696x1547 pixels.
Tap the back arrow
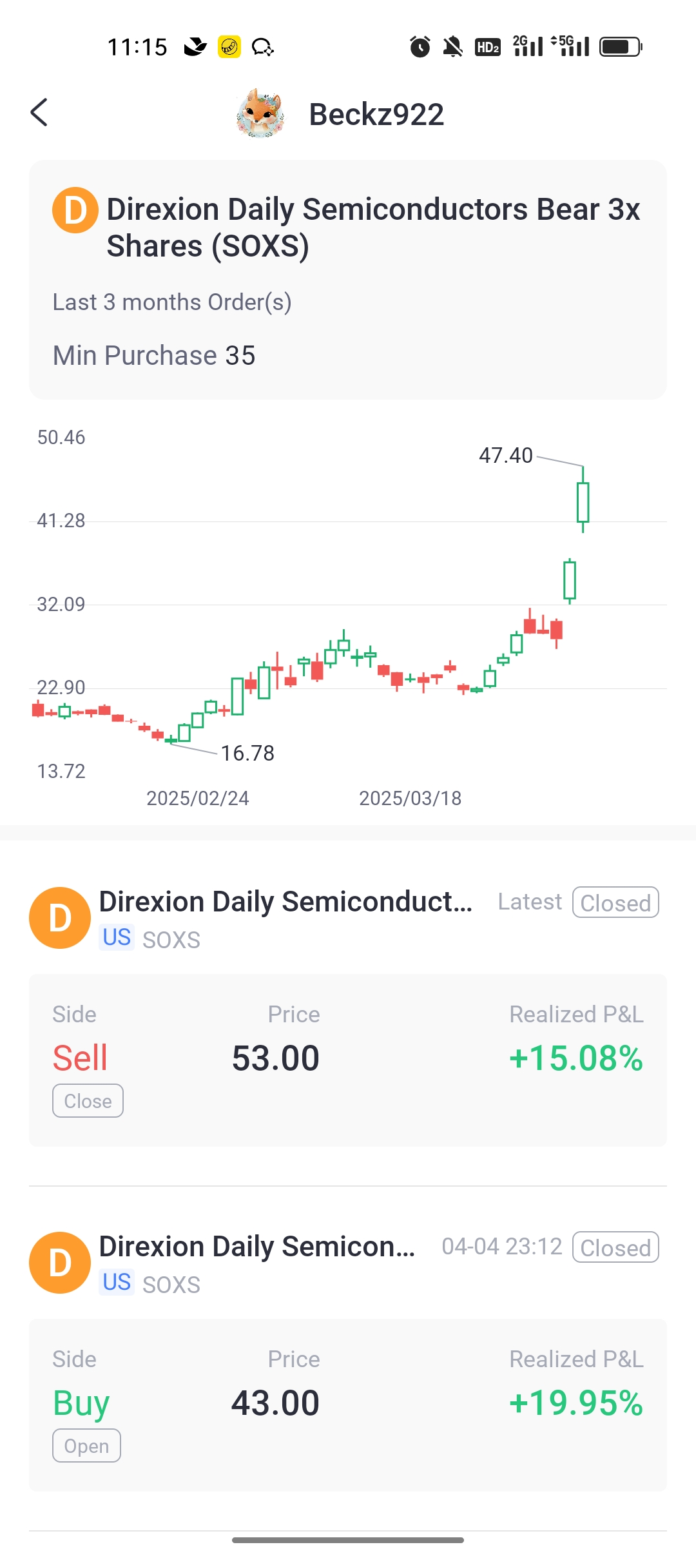pyautogui.click(x=39, y=113)
